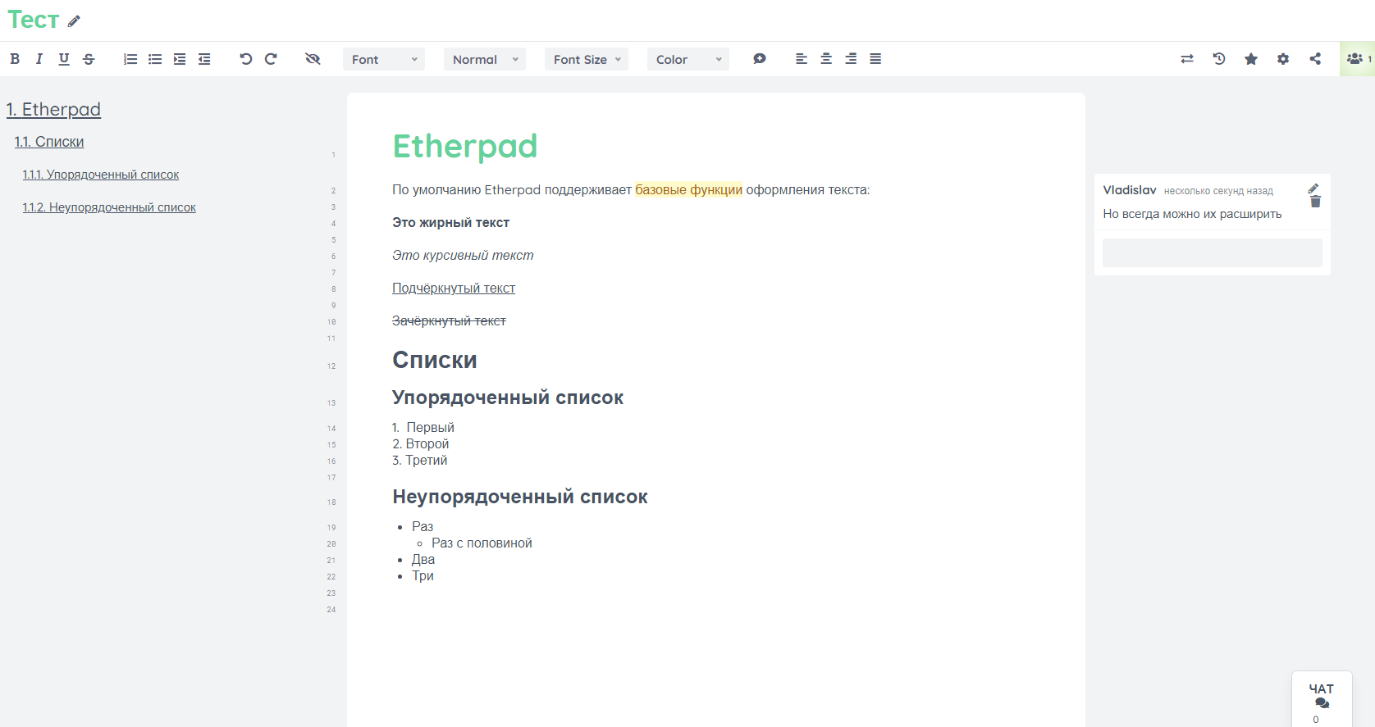Open the Font family dropdown
Screen dimensions: 1375x727
pyautogui.click(x=384, y=59)
